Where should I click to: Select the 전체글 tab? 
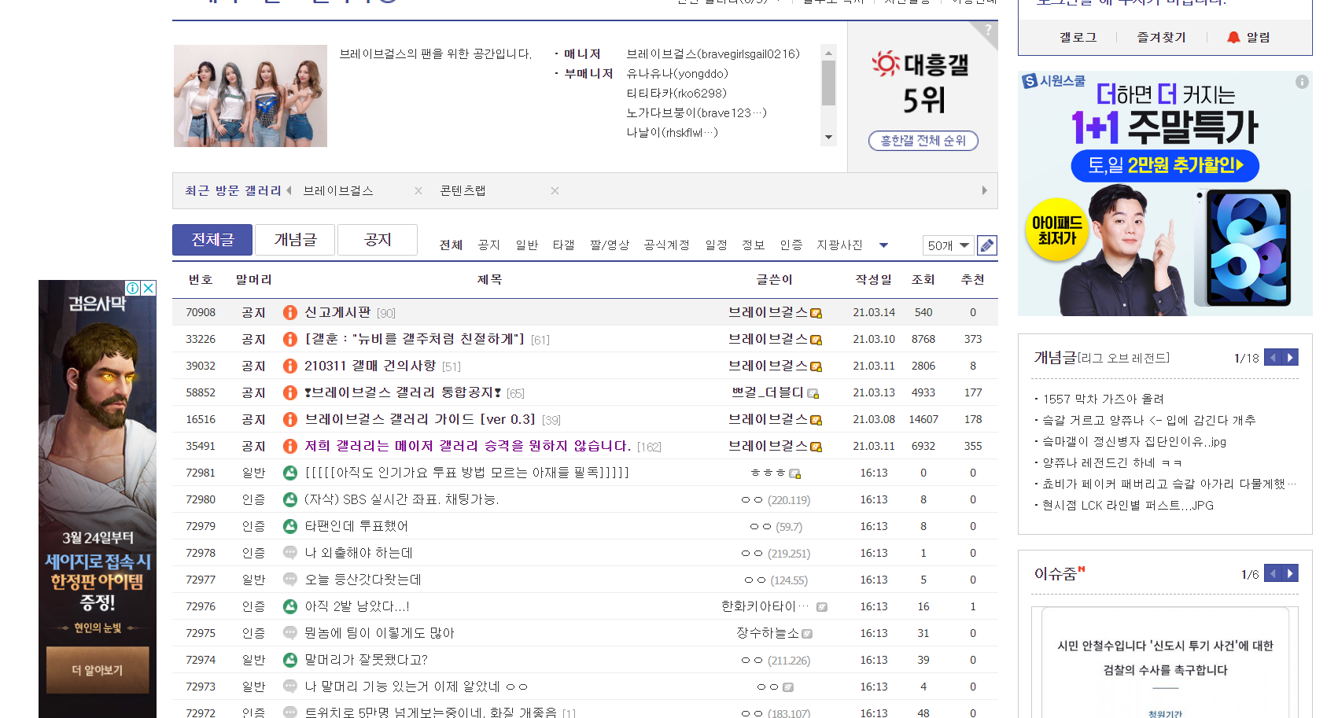tap(212, 240)
